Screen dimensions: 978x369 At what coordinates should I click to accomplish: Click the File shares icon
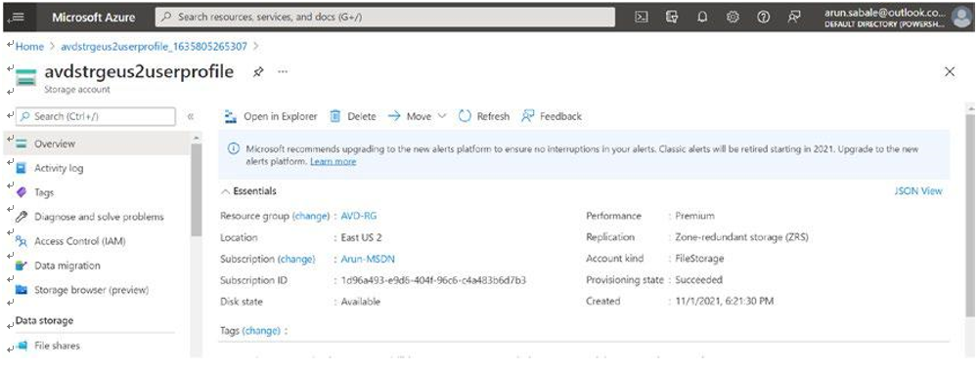point(22,346)
